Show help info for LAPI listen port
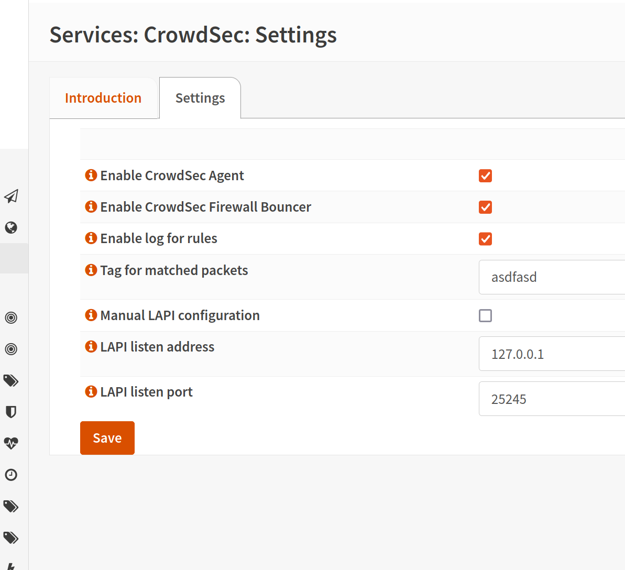 [91, 391]
